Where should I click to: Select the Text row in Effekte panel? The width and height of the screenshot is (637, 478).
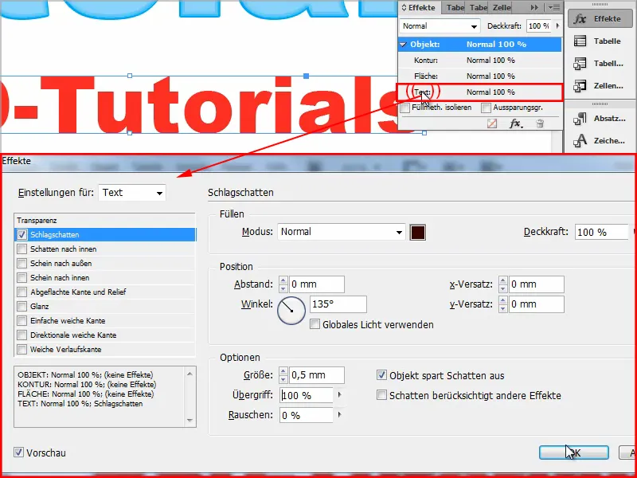480,92
